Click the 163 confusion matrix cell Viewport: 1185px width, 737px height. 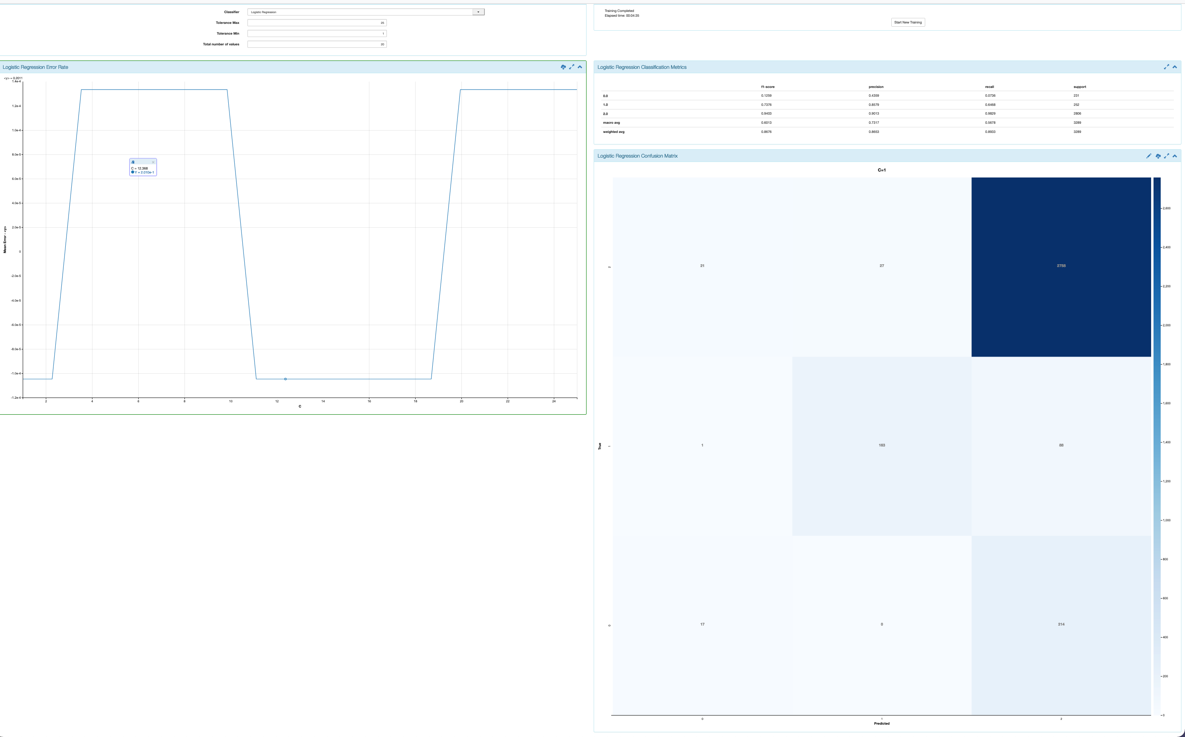pyautogui.click(x=882, y=446)
